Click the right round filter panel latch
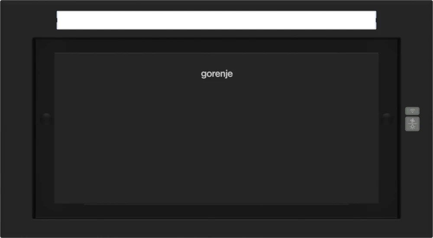The image size is (433, 238). coord(388,119)
